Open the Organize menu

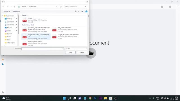[6, 12]
